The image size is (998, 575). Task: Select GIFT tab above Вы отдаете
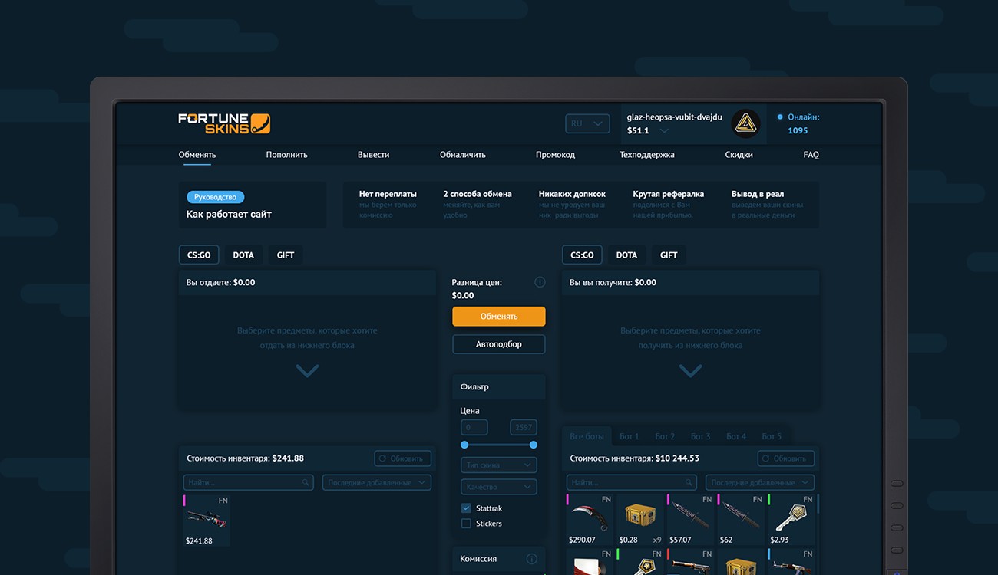(x=286, y=255)
